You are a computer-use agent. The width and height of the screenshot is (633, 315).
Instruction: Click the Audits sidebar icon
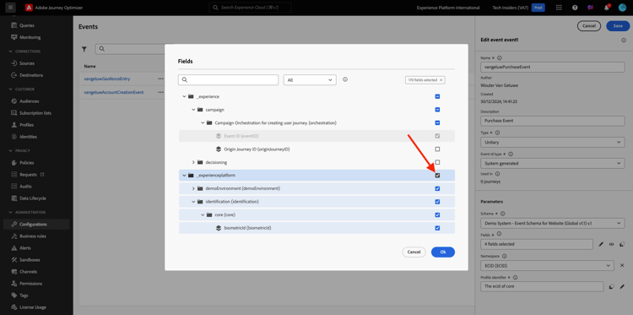[x=14, y=187]
